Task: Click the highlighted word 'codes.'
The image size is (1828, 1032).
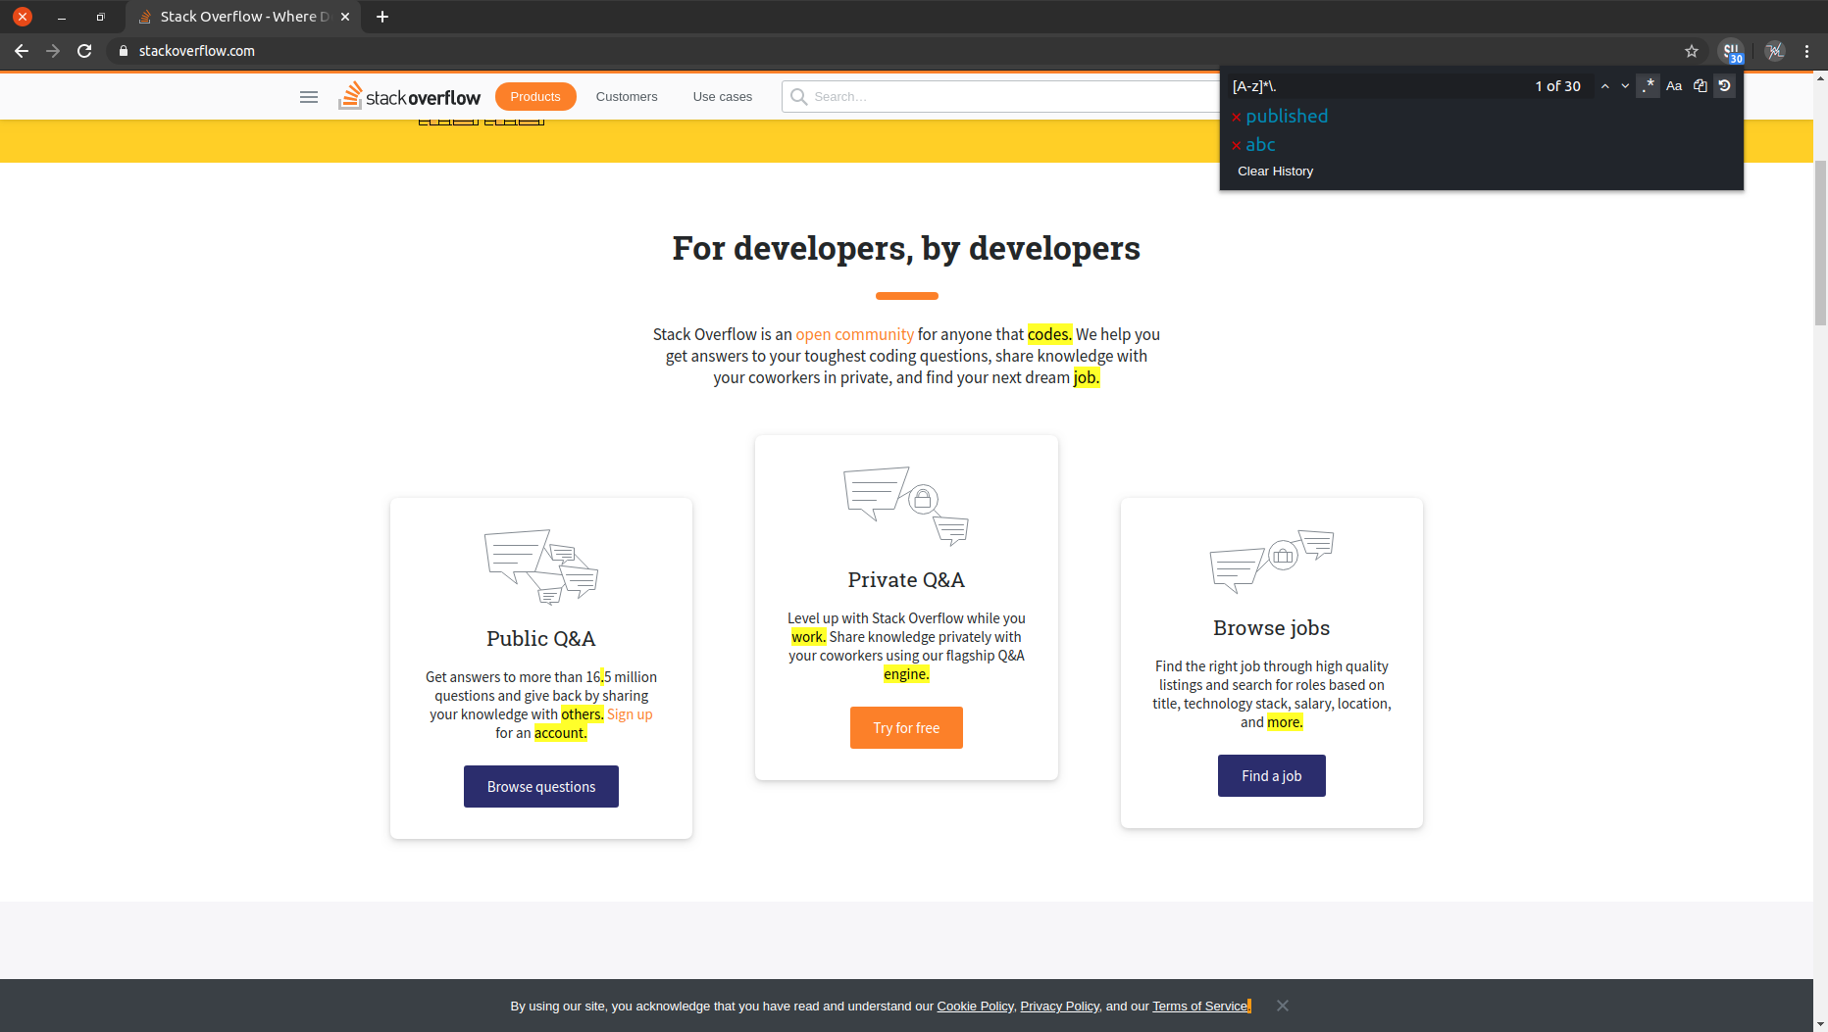Action: (x=1050, y=335)
